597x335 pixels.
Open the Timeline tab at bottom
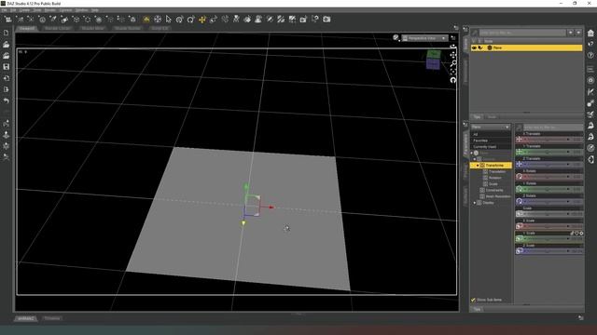52,318
